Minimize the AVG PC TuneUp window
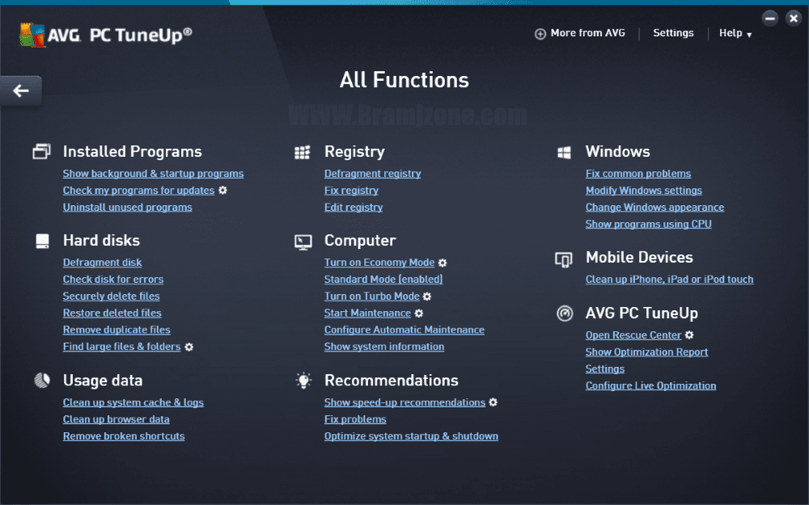809x505 pixels. point(770,18)
